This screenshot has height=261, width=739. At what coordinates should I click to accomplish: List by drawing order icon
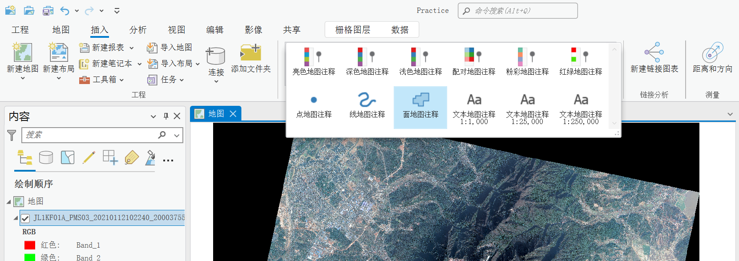[x=25, y=157]
